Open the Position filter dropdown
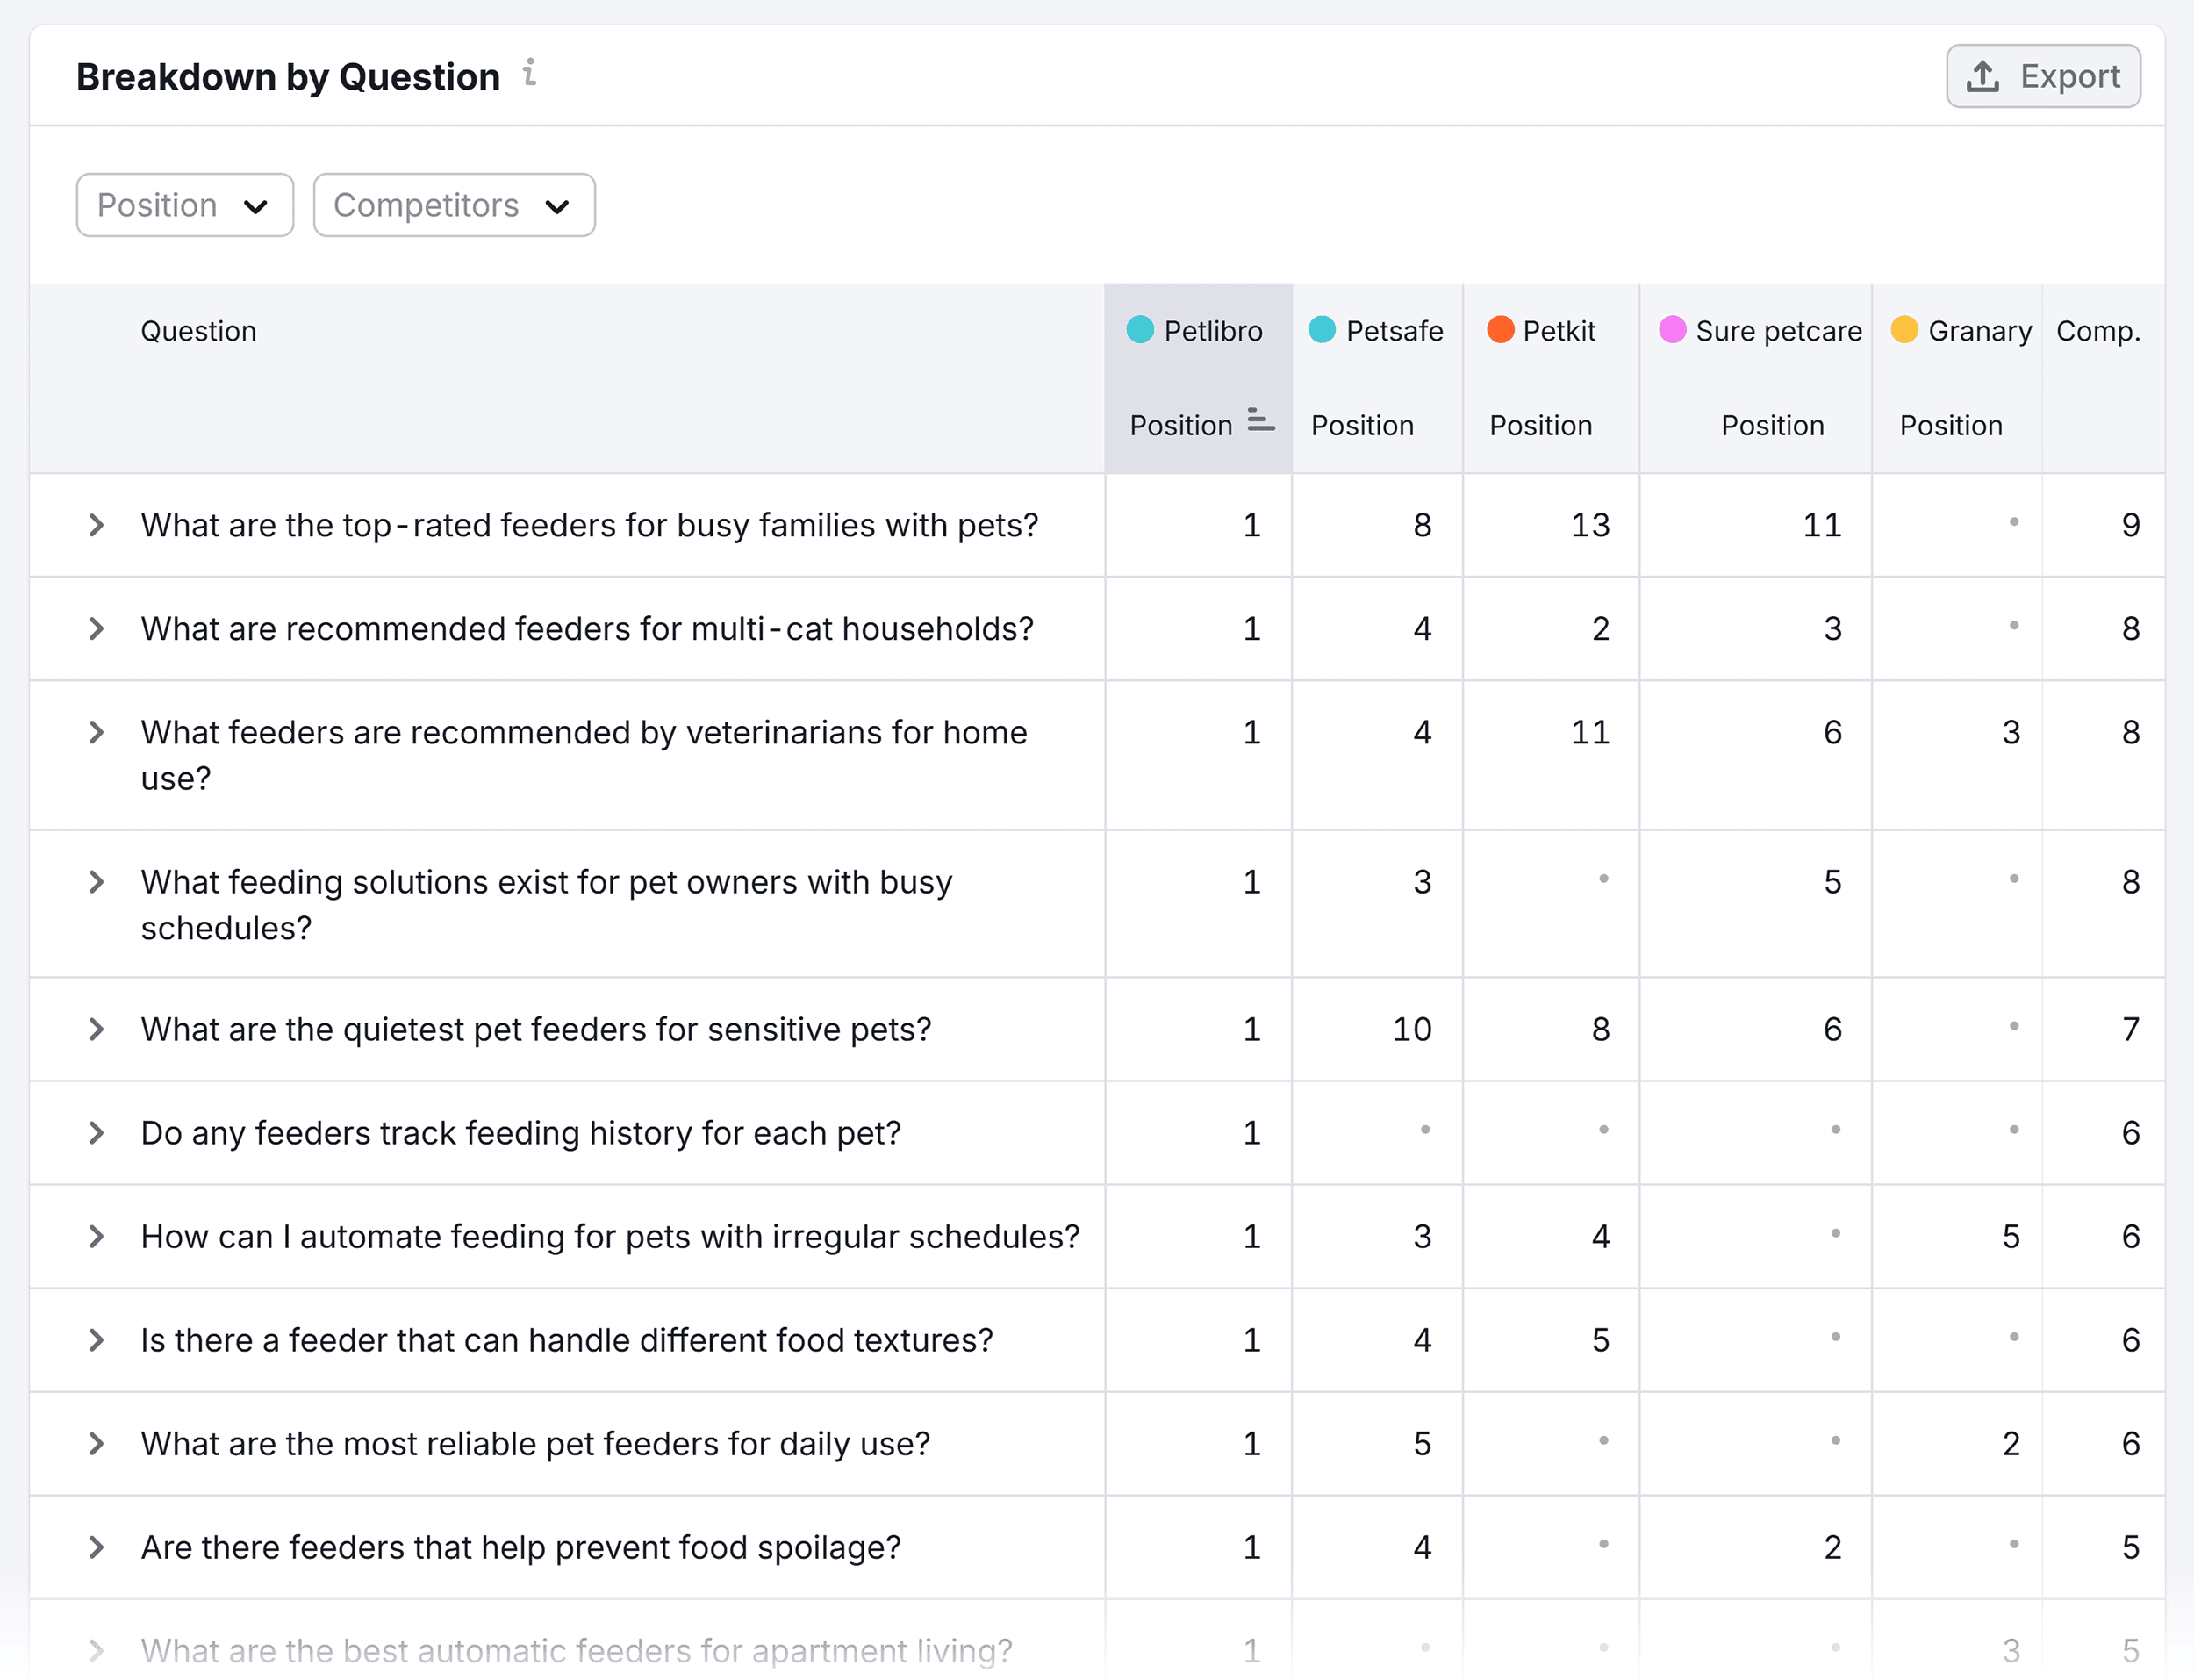This screenshot has height=1680, width=2194. 184,204
